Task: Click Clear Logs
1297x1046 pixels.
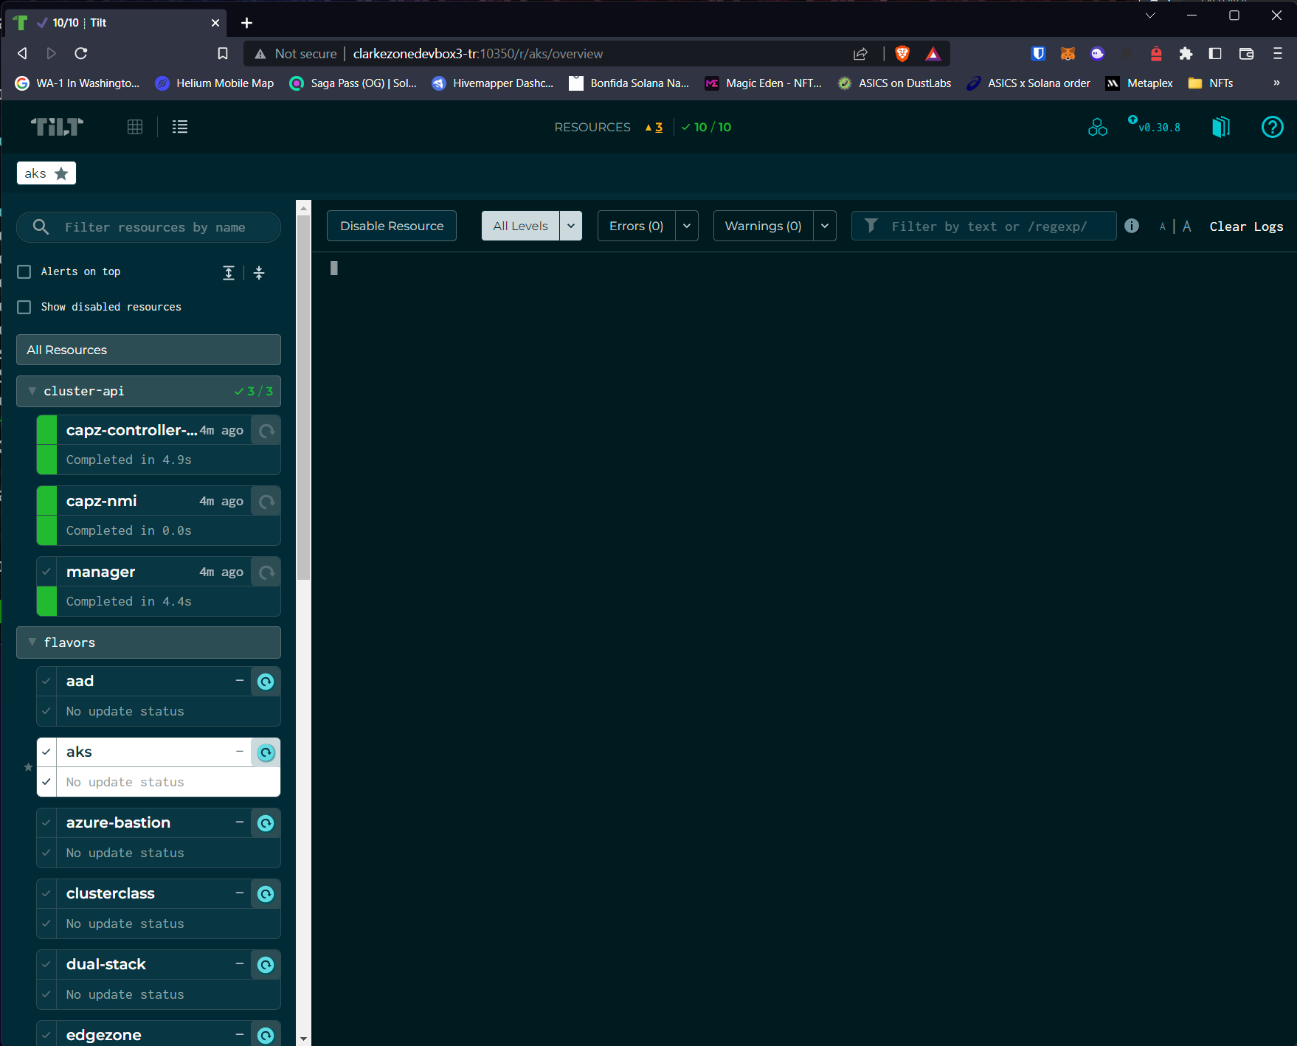Action: pyautogui.click(x=1246, y=226)
